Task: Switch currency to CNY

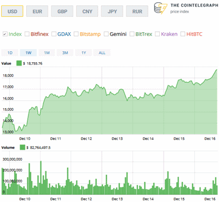Action: [87, 11]
